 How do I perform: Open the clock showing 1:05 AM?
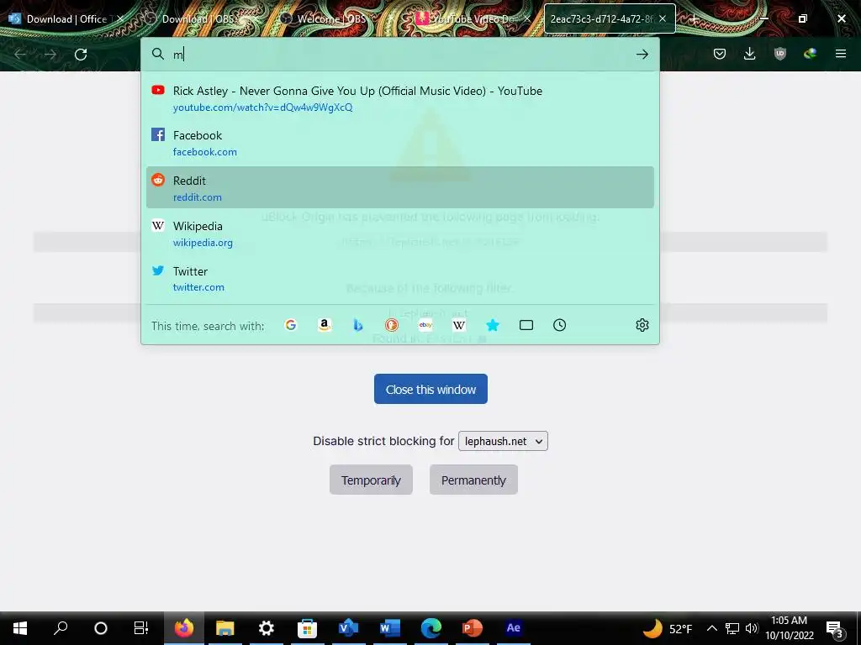click(789, 628)
